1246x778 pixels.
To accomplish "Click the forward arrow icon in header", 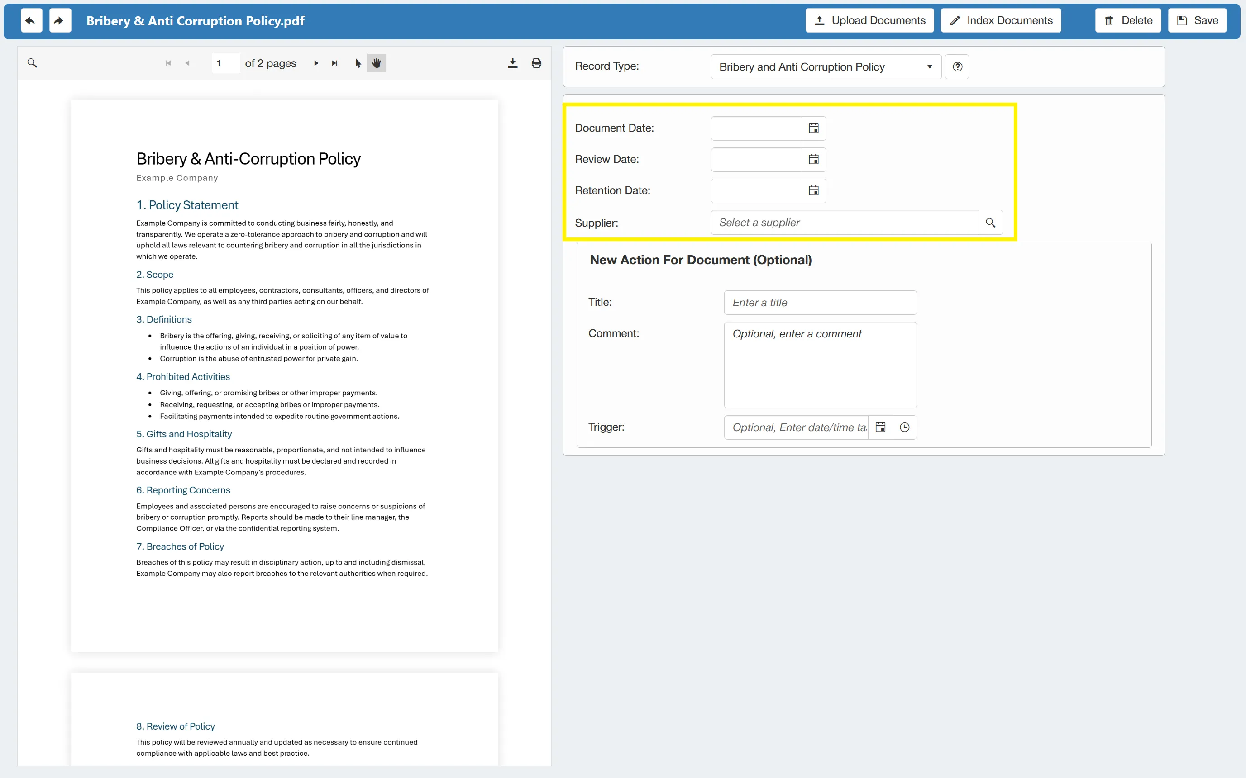I will tap(60, 21).
